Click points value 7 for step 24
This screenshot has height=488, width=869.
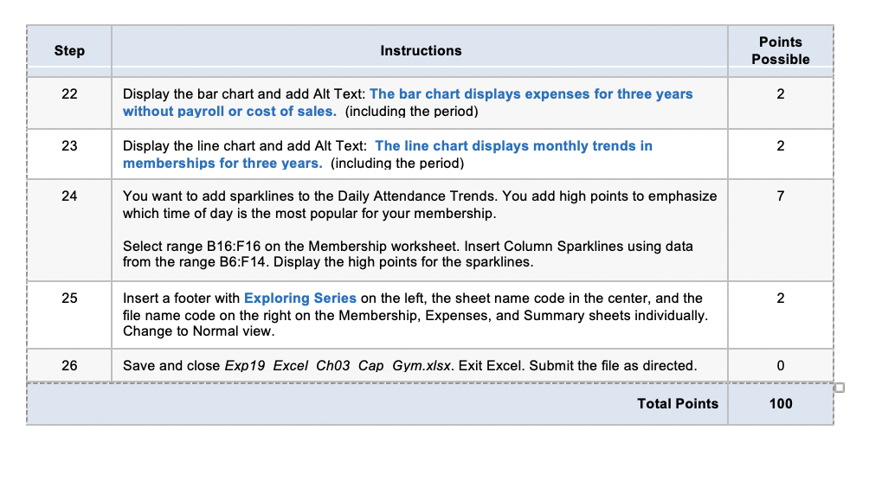[781, 196]
